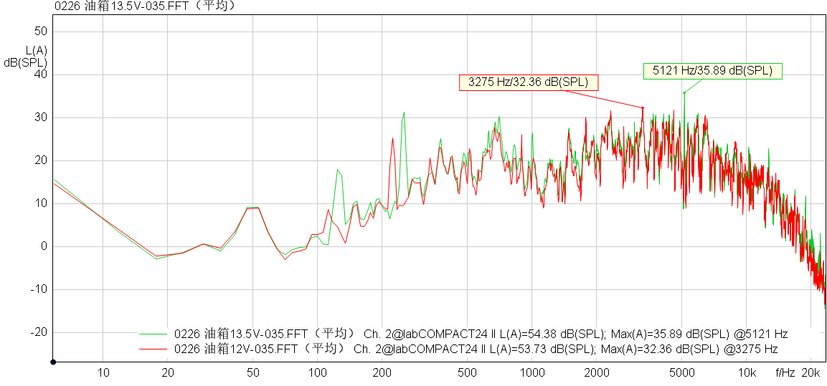
Task: Click the green 5121 Hz annotation label
Action: tap(712, 71)
